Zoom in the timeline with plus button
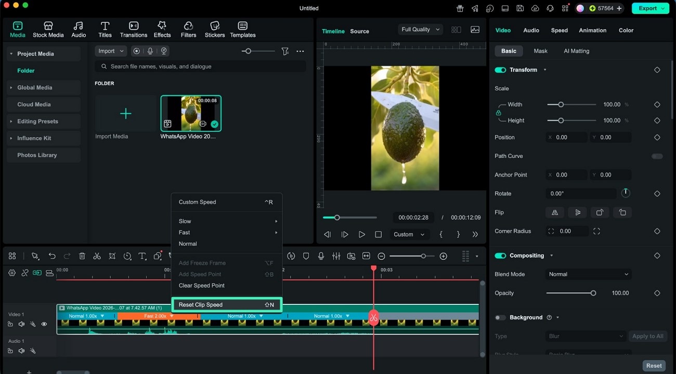 [x=443, y=256]
